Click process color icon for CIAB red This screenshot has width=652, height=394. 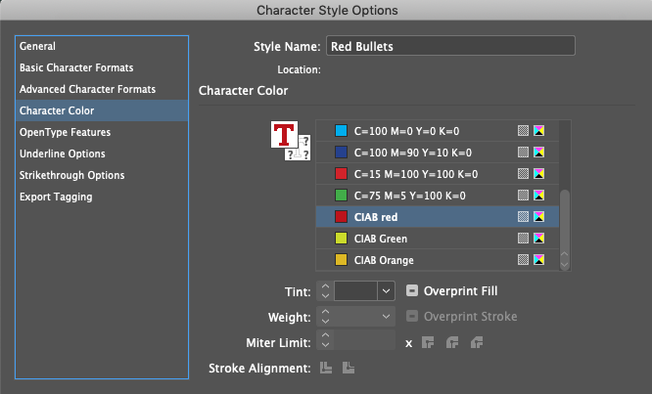point(523,217)
